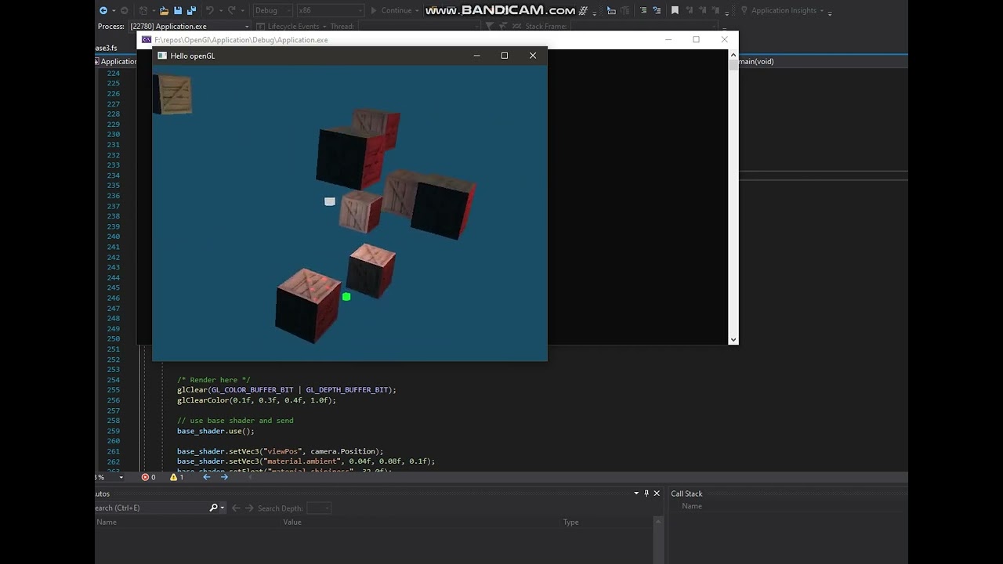Click the base_shader.use() code line
The height and width of the screenshot is (564, 1003).
tap(215, 431)
